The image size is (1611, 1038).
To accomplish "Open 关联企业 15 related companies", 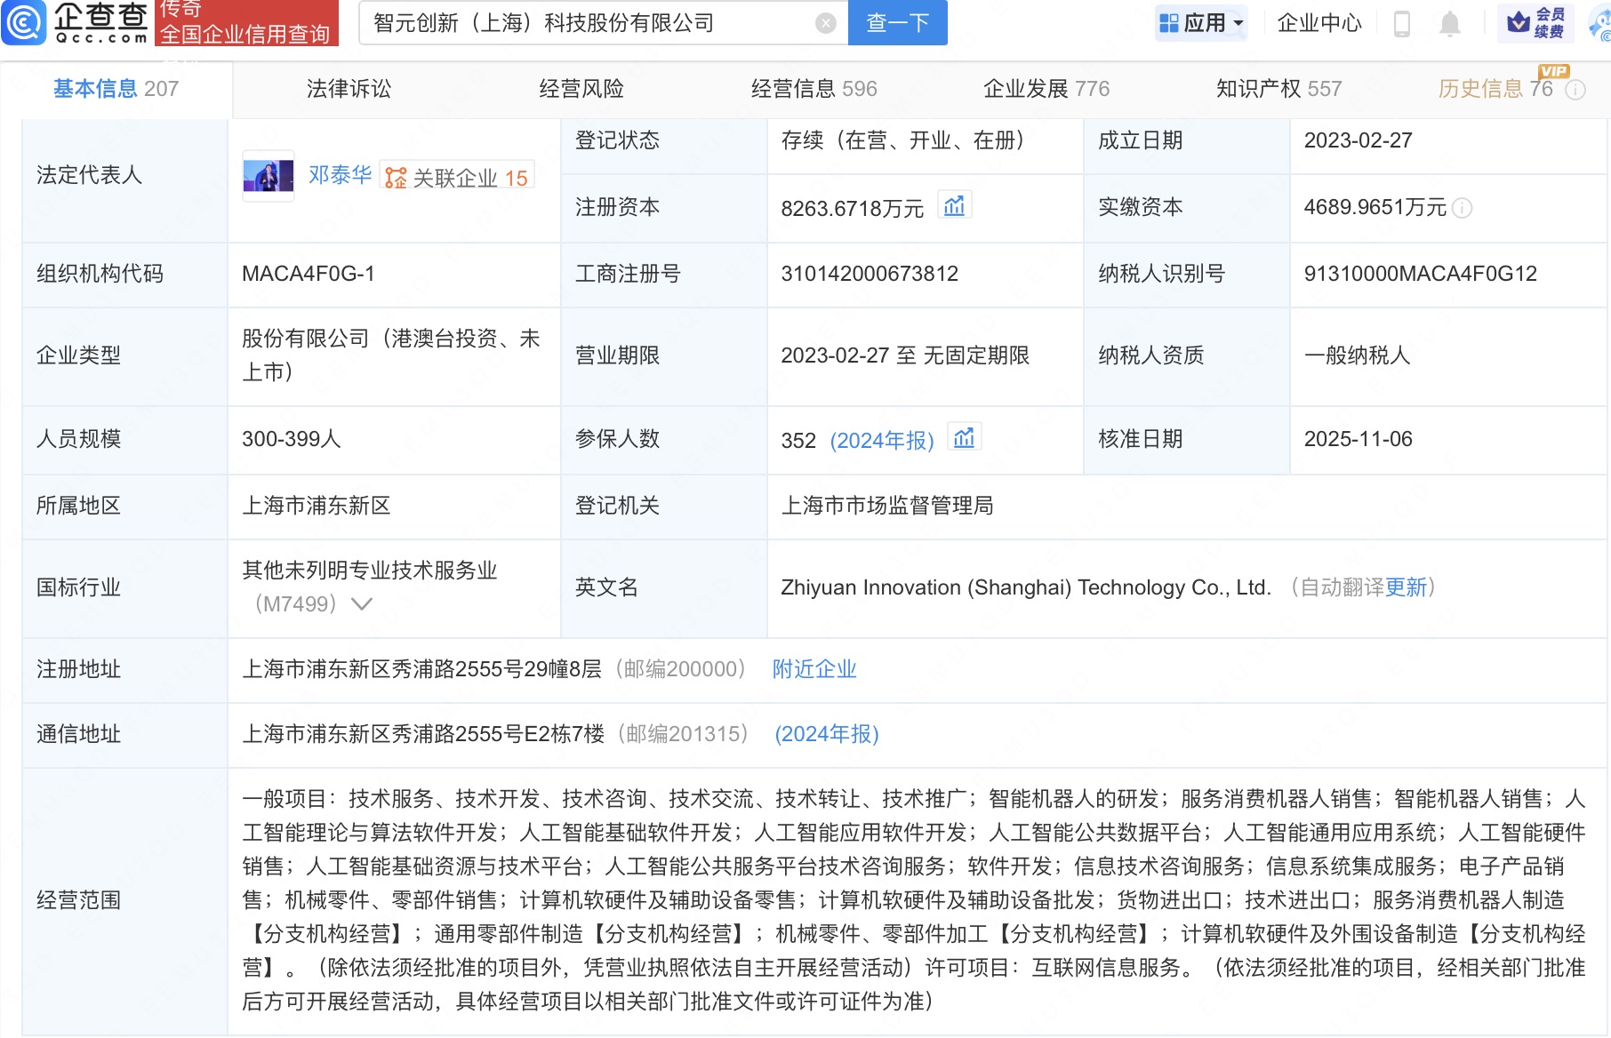I will [x=458, y=178].
